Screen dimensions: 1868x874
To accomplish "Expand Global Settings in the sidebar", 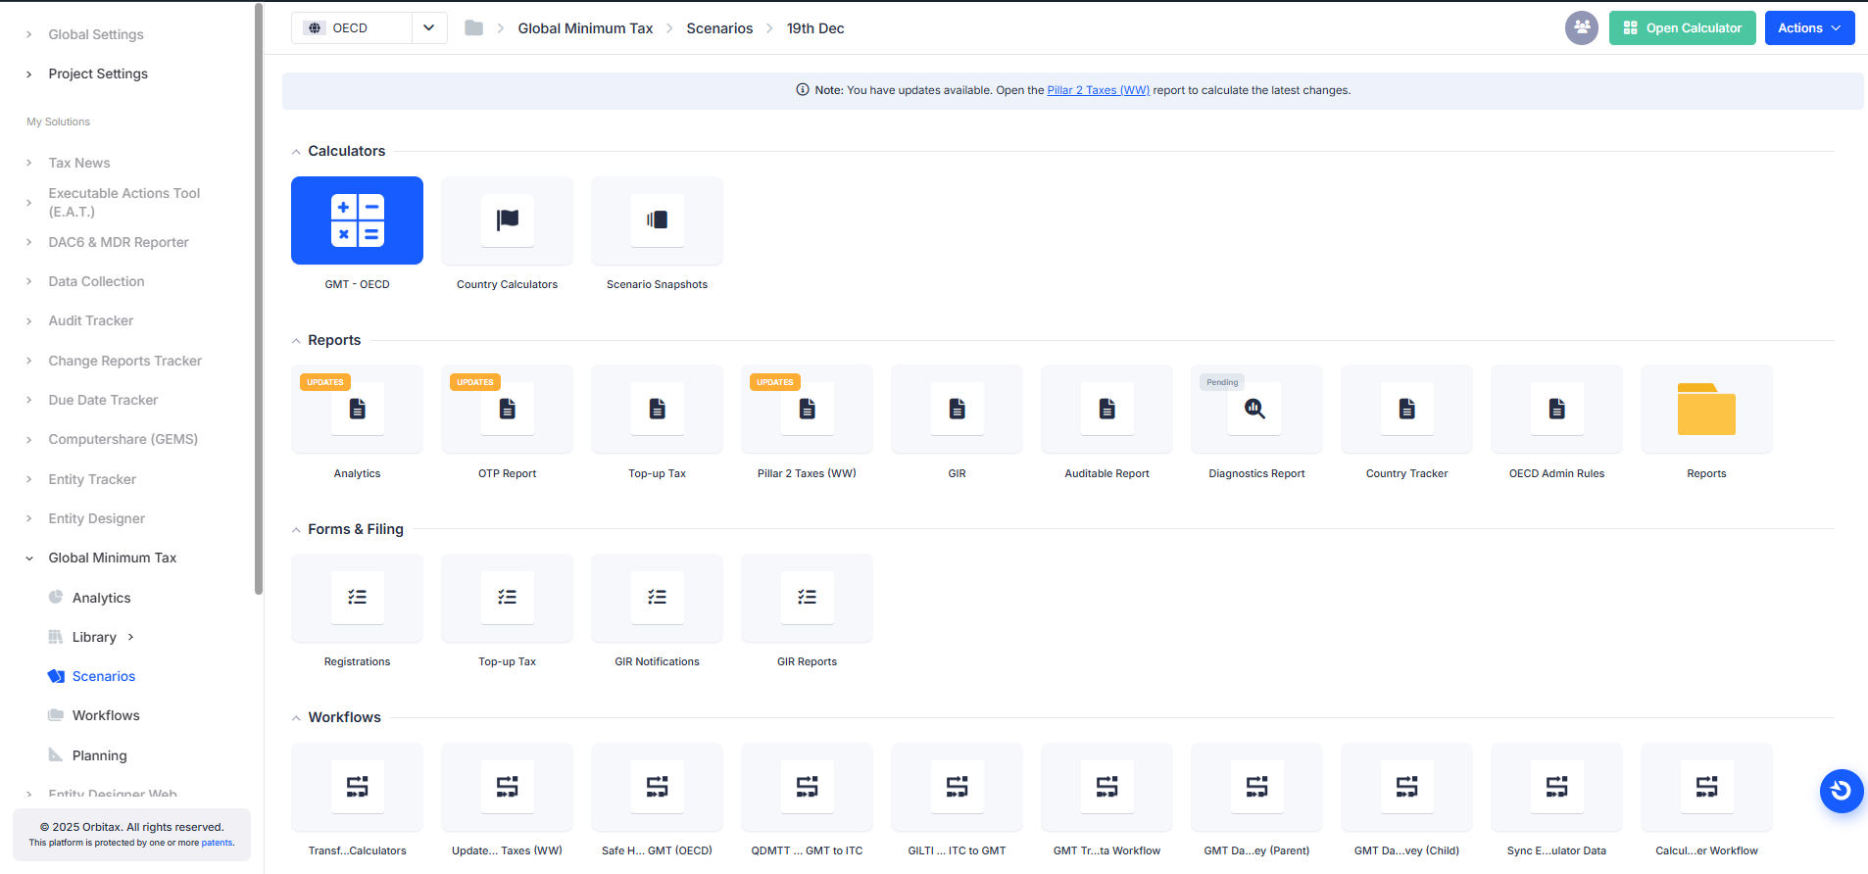I will (x=29, y=34).
